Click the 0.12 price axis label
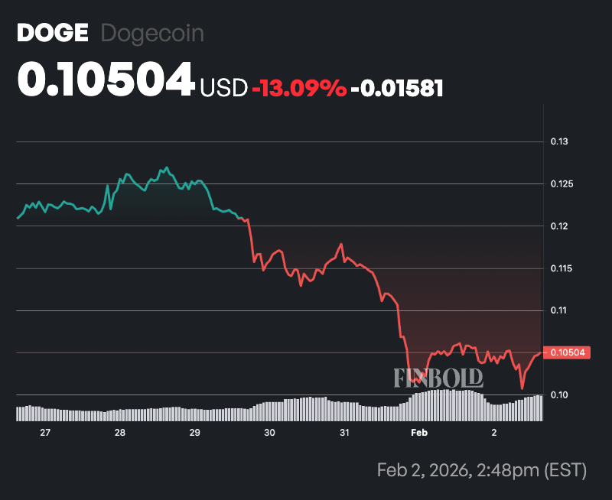This screenshot has height=500, width=612. click(559, 226)
